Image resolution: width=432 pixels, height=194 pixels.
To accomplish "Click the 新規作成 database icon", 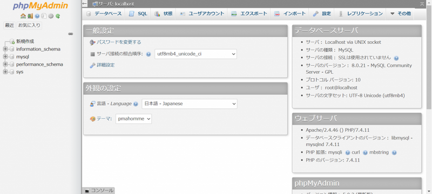I will tap(12, 41).
